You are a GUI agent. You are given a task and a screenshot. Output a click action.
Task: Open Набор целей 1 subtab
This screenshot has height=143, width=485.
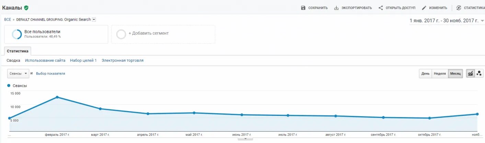(83, 60)
